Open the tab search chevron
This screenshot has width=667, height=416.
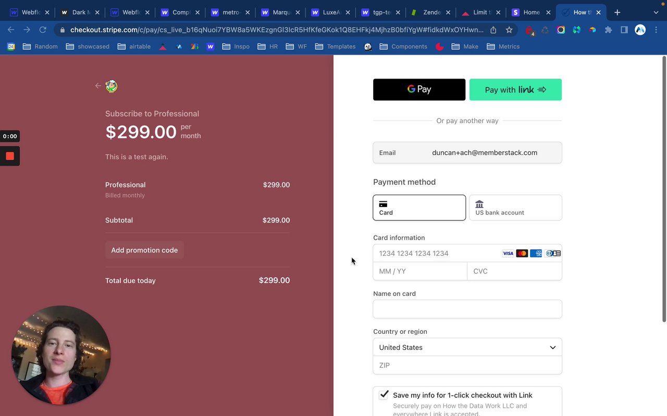pyautogui.click(x=656, y=12)
